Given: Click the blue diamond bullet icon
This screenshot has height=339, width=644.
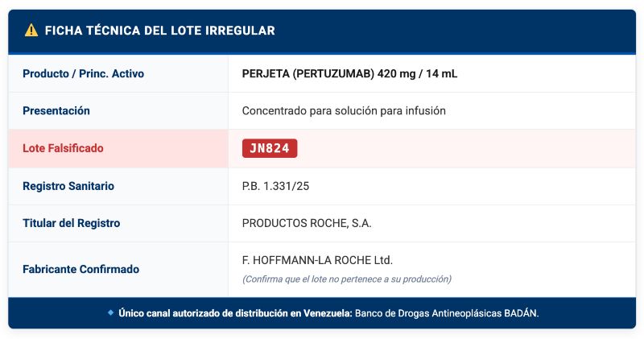Looking at the screenshot, I should click(110, 312).
